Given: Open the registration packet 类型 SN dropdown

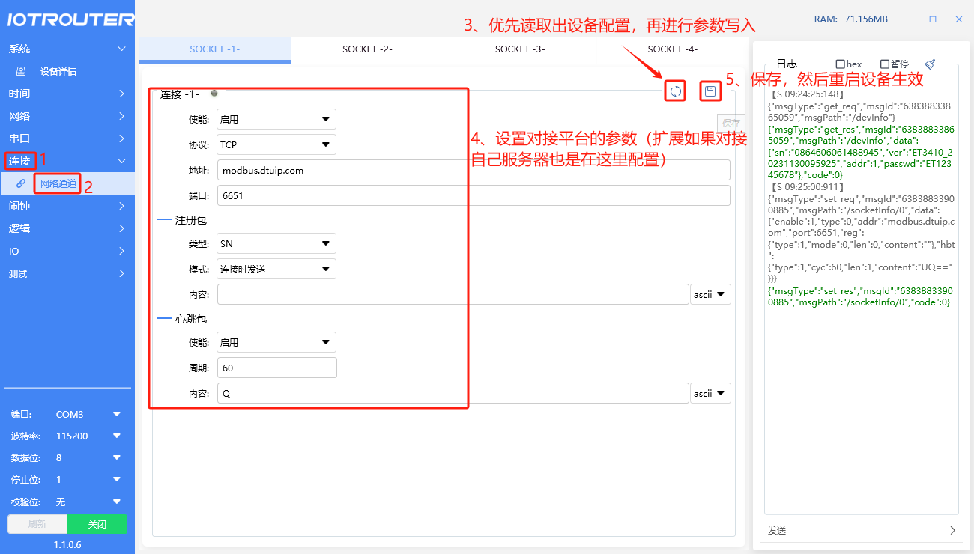Looking at the screenshot, I should pos(276,243).
